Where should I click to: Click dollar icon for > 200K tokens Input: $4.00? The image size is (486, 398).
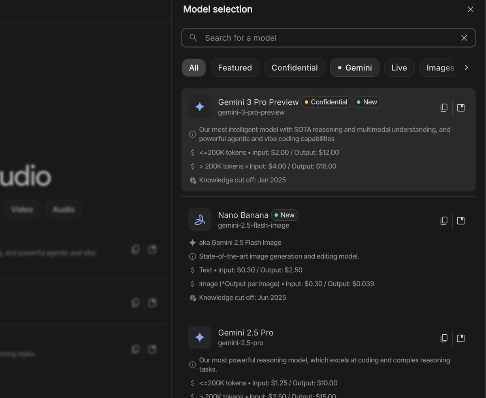point(193,166)
